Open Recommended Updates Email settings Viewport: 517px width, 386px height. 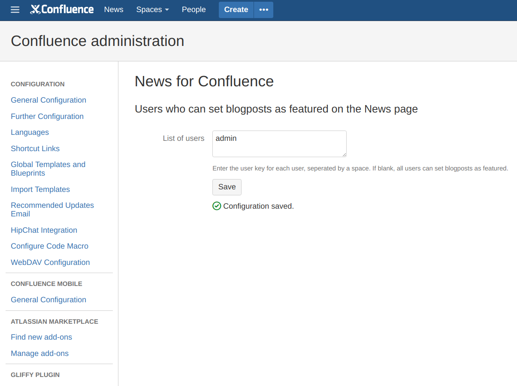(52, 210)
